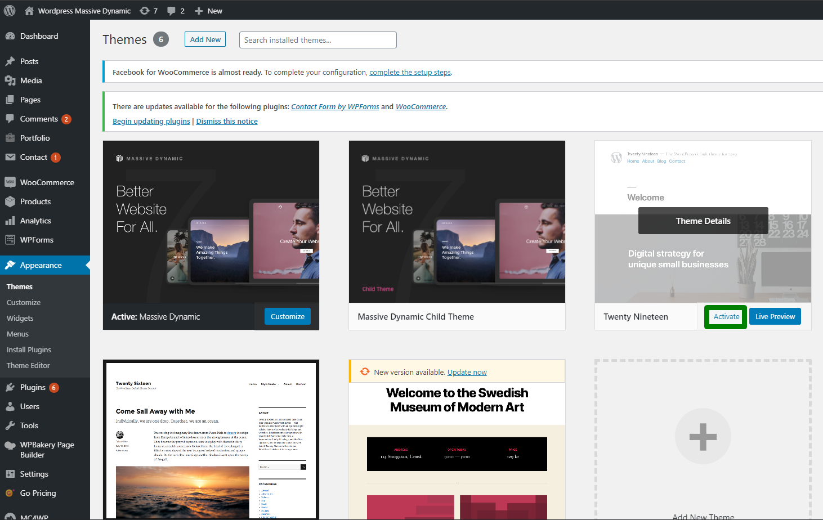Click the Portfolio briefcase icon

point(10,138)
